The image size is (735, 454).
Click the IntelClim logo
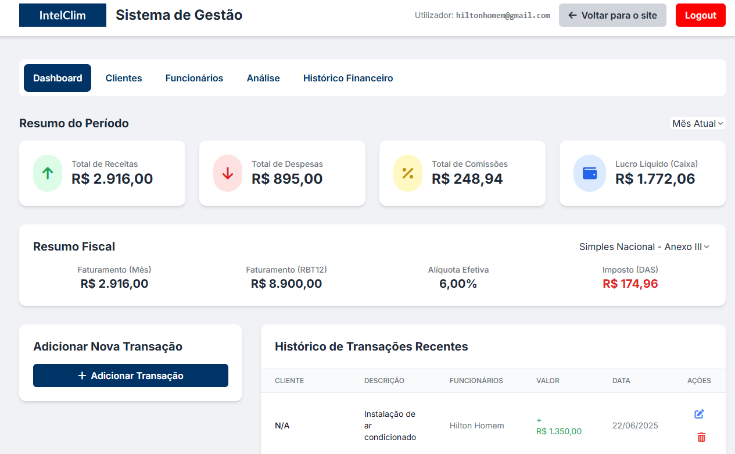pos(62,15)
